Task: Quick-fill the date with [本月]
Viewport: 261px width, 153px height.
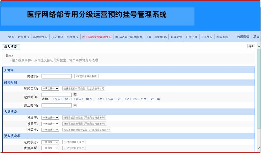Action: tap(89, 99)
